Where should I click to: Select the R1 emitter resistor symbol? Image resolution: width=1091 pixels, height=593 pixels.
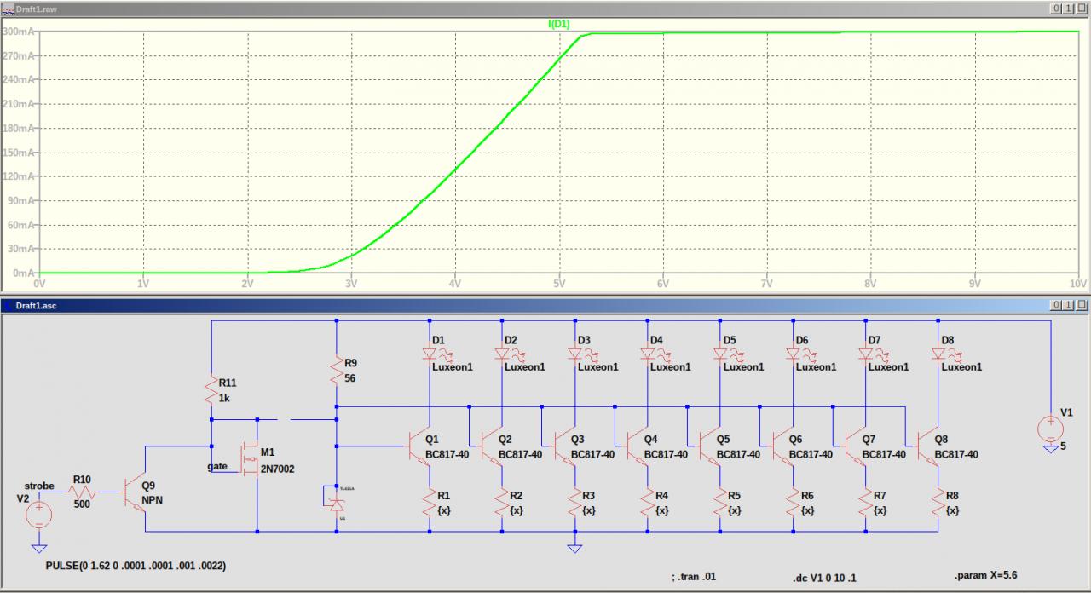(x=430, y=503)
